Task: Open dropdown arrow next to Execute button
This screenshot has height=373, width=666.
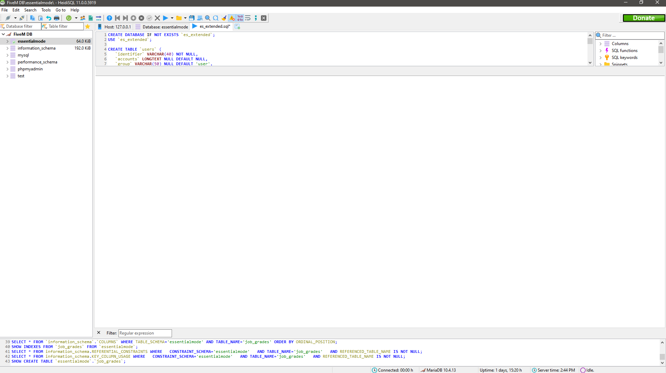Action: [x=172, y=18]
